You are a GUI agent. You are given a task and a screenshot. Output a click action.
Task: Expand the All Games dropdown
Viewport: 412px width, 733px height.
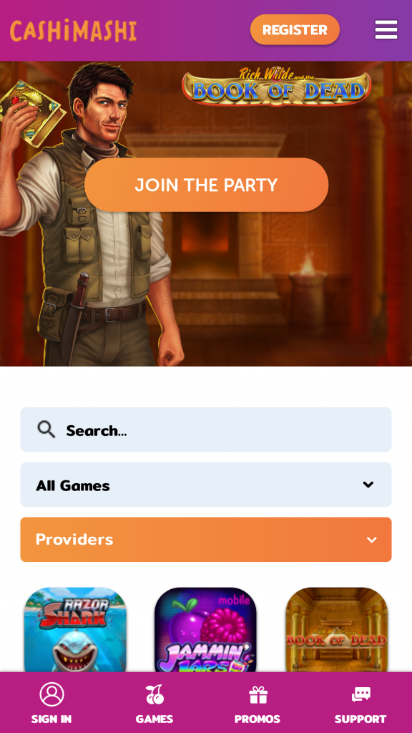206,485
